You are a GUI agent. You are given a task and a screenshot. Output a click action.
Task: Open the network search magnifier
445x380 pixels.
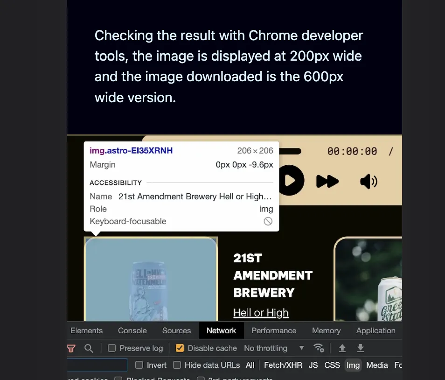[x=89, y=348]
